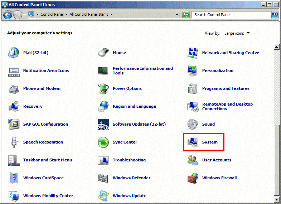Open the User Accounts icon
The width and height of the screenshot is (281, 204).
[x=193, y=160]
